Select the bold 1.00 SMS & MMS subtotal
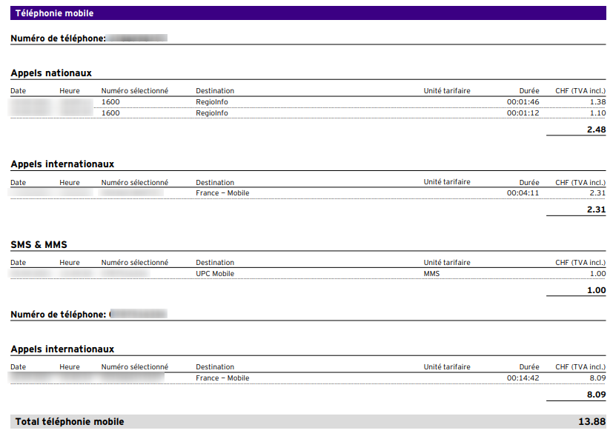 click(x=597, y=290)
